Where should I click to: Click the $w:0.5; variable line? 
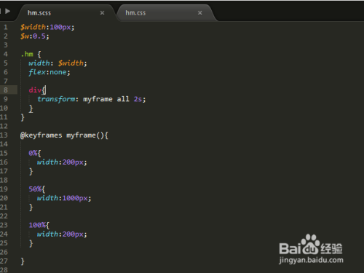[35, 36]
